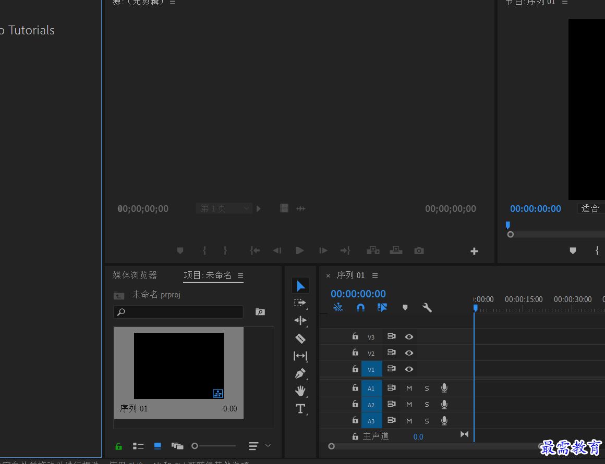Switch project panel to icon view
605x464 pixels.
pyautogui.click(x=158, y=446)
